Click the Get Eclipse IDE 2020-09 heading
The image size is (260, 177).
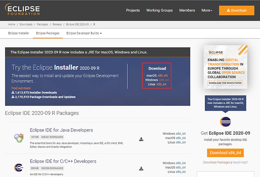point(225,133)
